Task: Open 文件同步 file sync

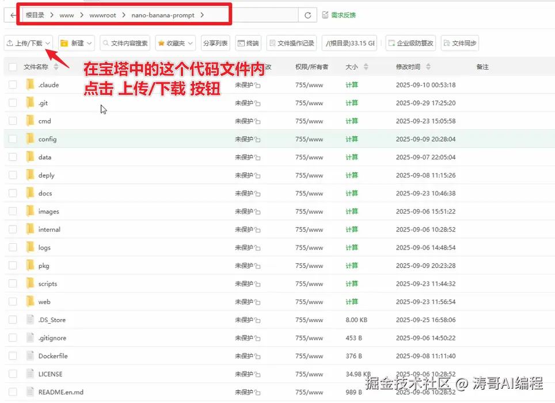Action: [x=460, y=43]
